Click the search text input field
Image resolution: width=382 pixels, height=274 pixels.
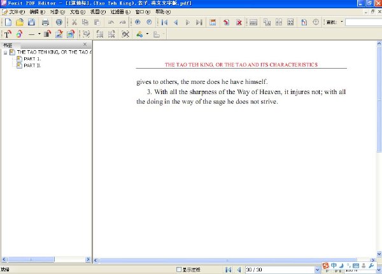point(364,22)
